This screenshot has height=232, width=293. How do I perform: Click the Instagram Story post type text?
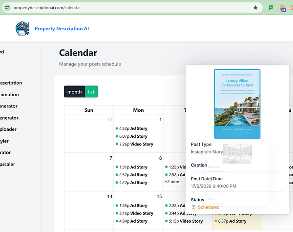pos(207,152)
